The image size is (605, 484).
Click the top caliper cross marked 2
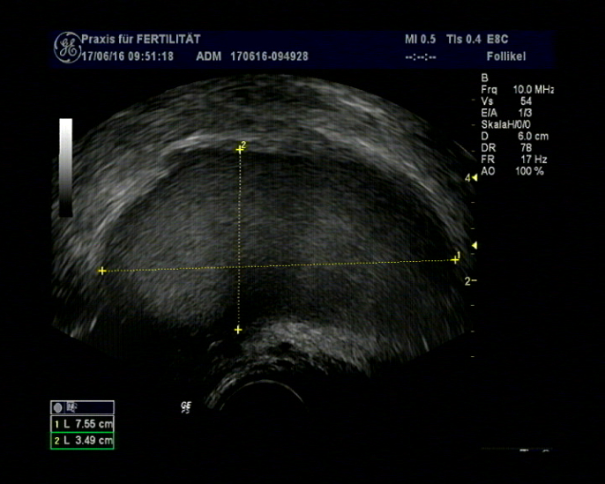point(239,149)
